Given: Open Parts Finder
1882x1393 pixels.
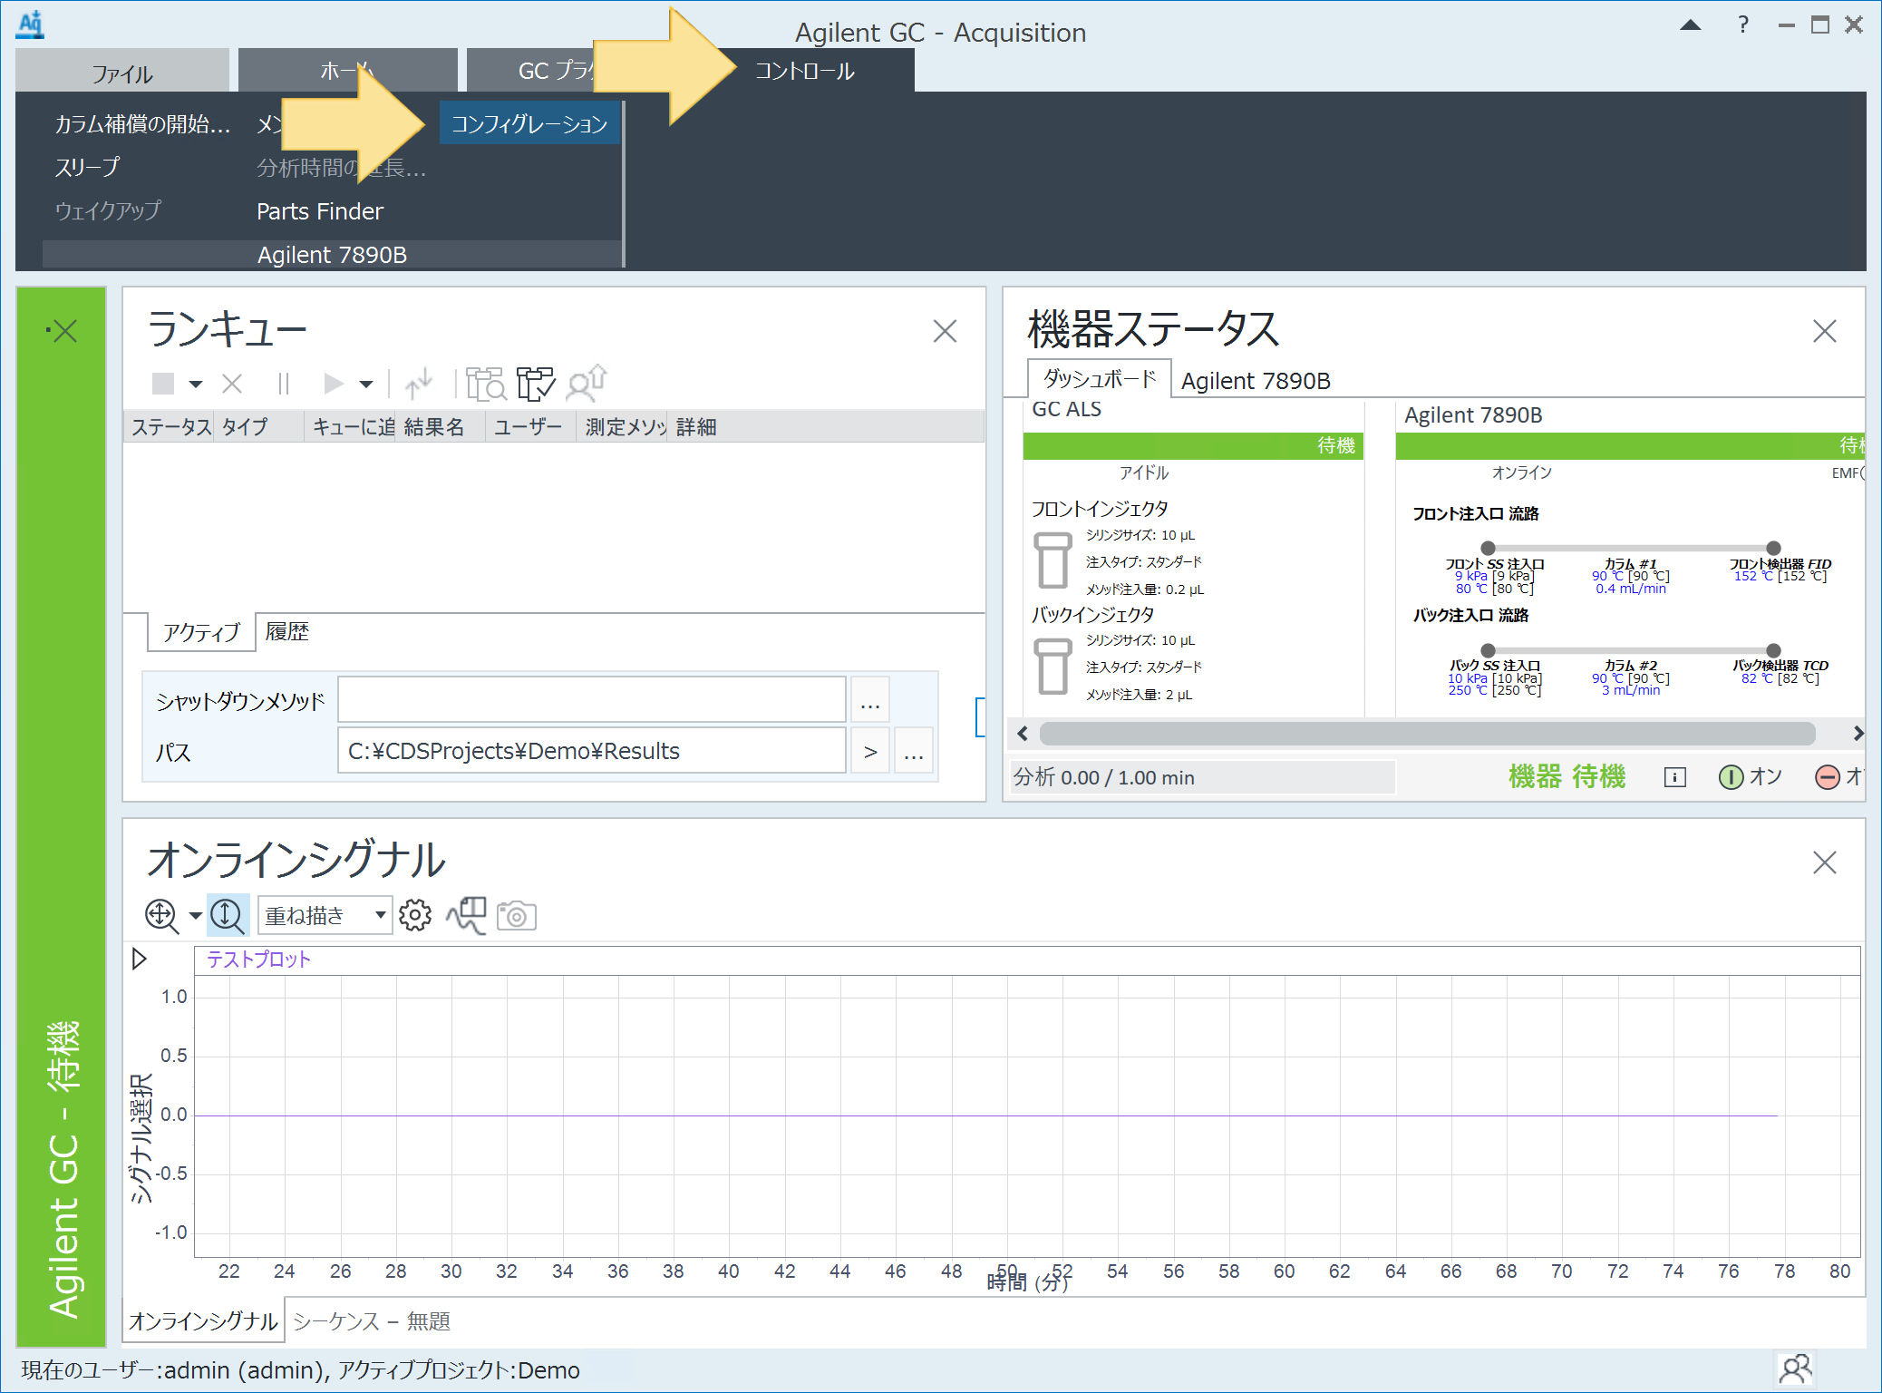Looking at the screenshot, I should tap(319, 211).
